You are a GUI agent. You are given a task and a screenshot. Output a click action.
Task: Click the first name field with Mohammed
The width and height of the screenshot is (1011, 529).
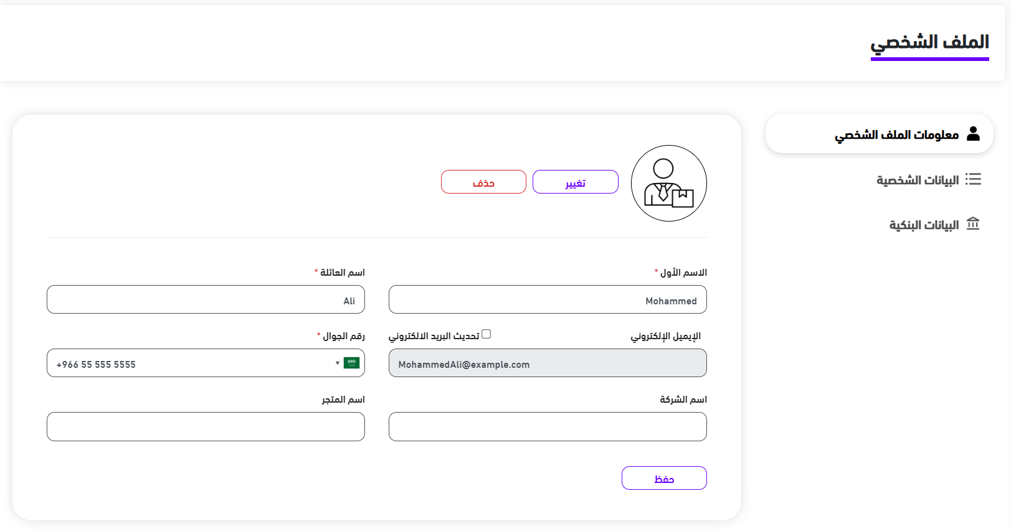coord(548,300)
